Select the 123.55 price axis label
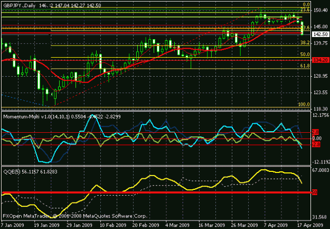Viewport: 330px width, 229px height. point(320,93)
